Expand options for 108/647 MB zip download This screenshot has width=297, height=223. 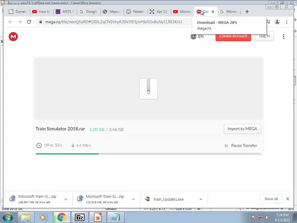pyautogui.click(x=66, y=199)
